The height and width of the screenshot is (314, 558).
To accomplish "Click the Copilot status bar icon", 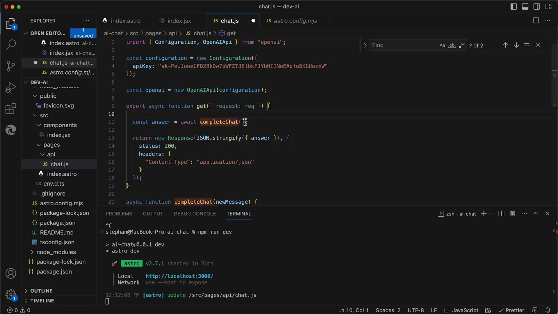I will click(488, 310).
